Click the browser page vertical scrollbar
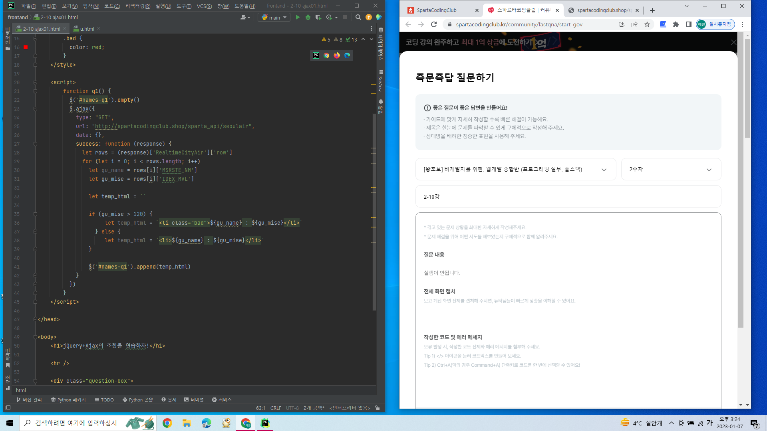The image size is (767, 431). (747, 88)
